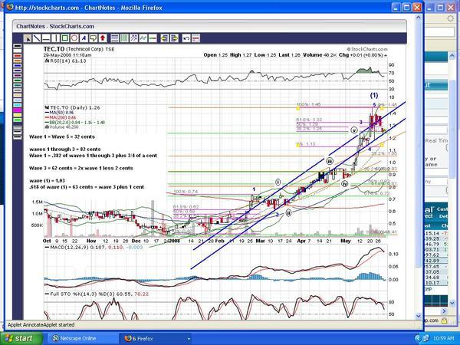Select the pointer arrow tool

tap(28, 38)
